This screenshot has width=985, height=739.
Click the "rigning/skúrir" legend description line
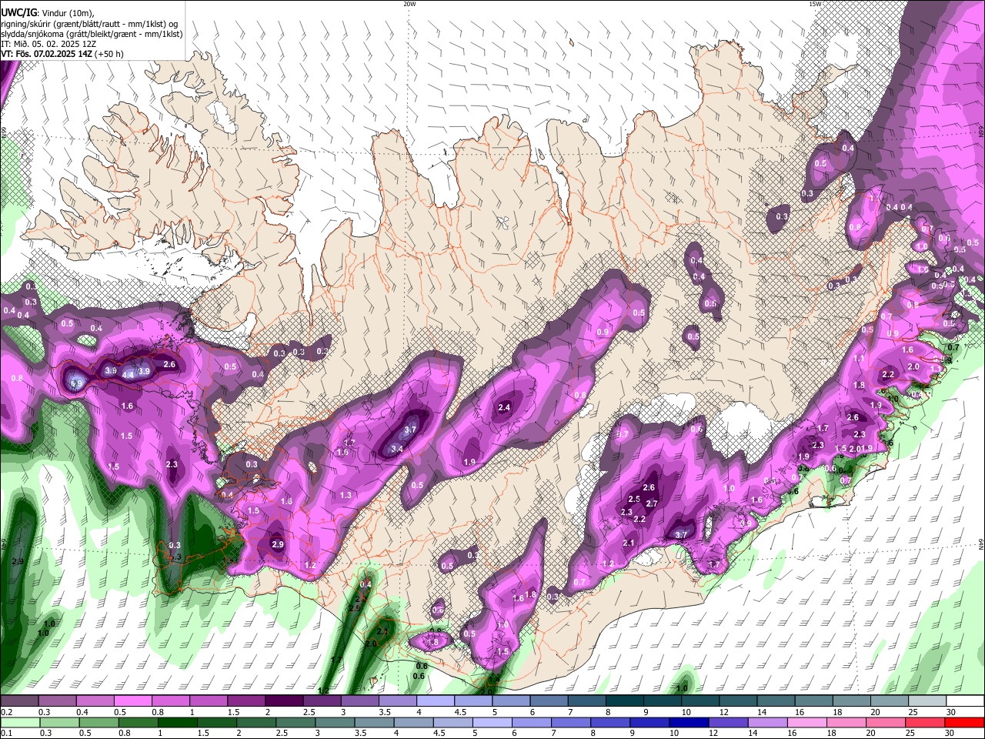(x=88, y=23)
